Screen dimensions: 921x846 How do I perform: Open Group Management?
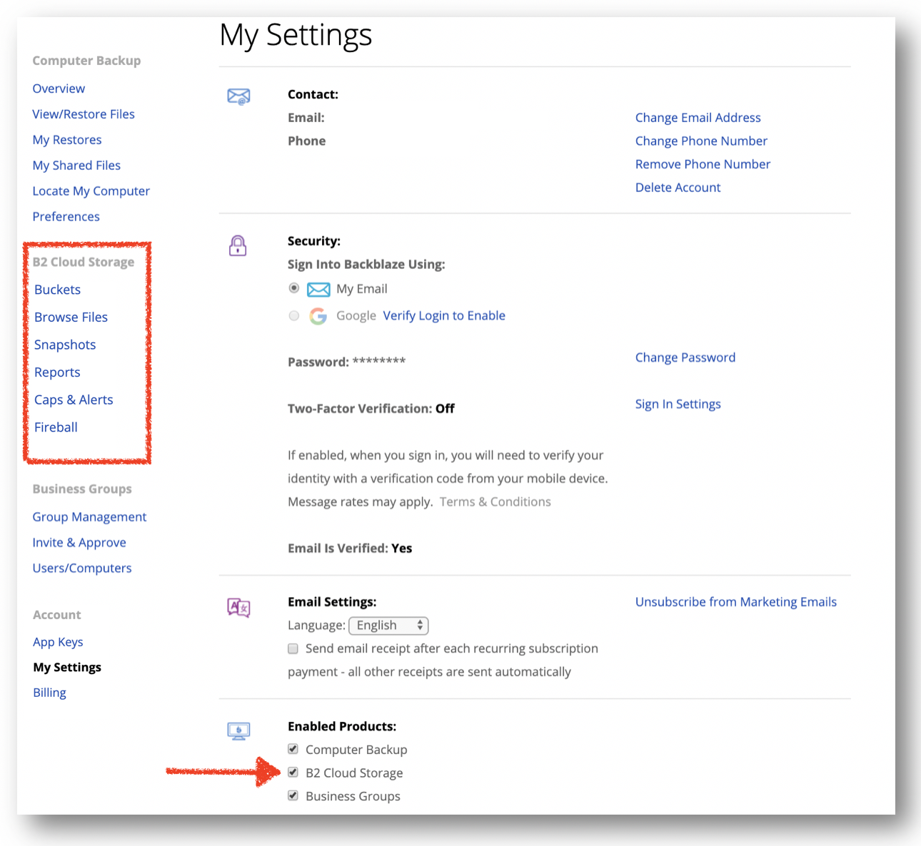[89, 517]
